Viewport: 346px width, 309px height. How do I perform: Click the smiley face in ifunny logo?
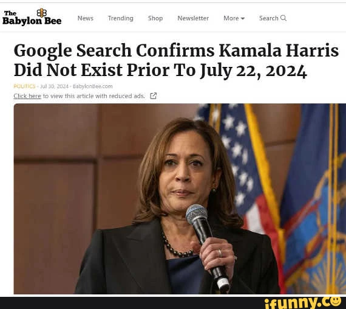(x=337, y=301)
